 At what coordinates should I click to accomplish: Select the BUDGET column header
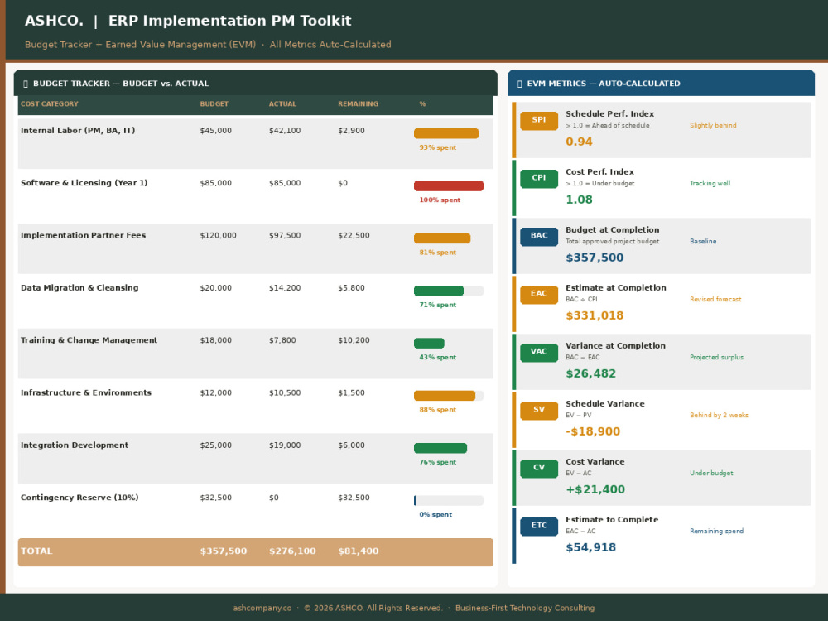[x=214, y=104]
